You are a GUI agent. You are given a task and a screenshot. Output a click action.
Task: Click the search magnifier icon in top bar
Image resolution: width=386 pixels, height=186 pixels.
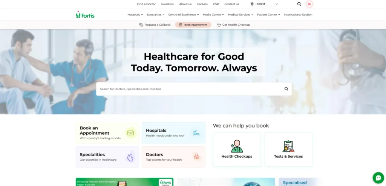click(299, 4)
